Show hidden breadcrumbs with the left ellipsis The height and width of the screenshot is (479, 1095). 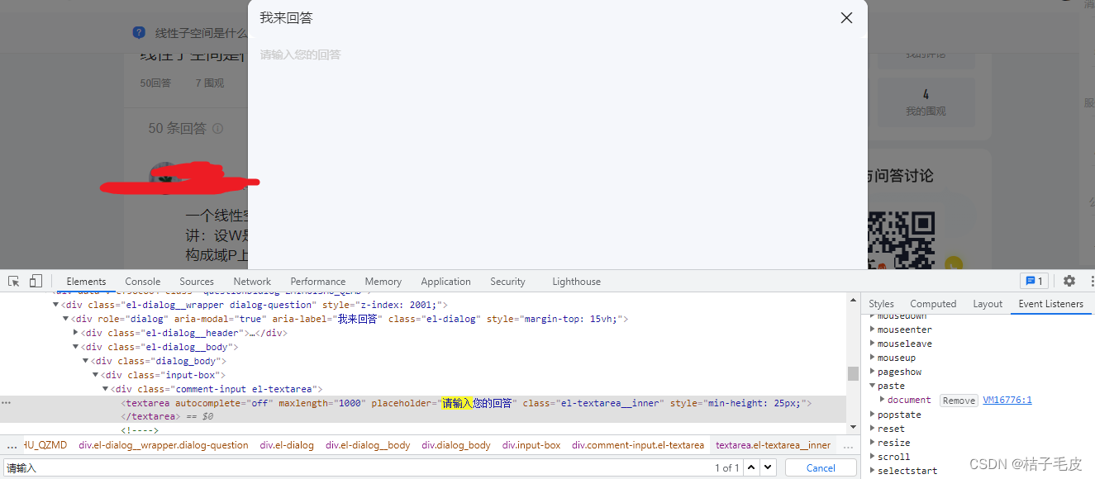pyautogui.click(x=12, y=446)
